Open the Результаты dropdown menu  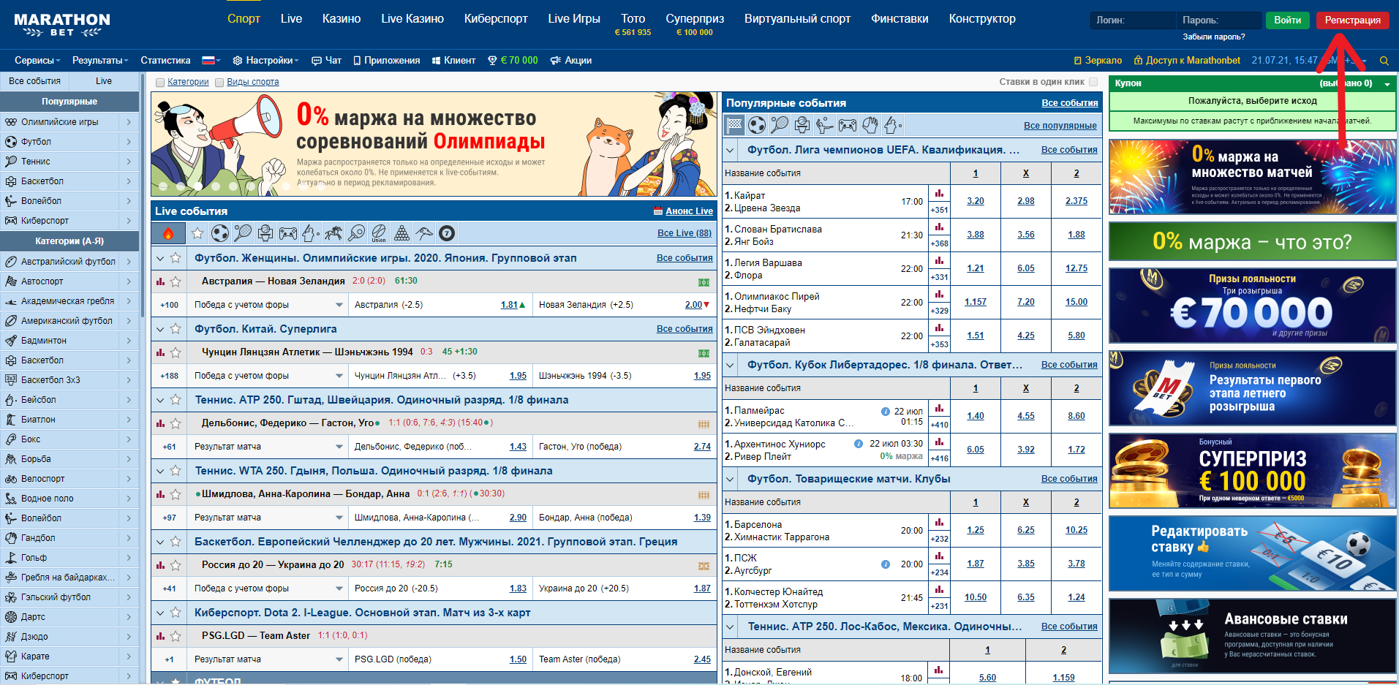click(100, 61)
